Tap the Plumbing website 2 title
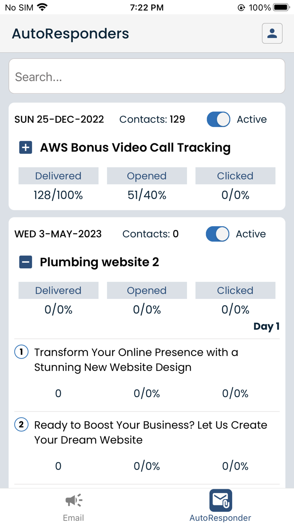The image size is (294, 523). point(100,262)
